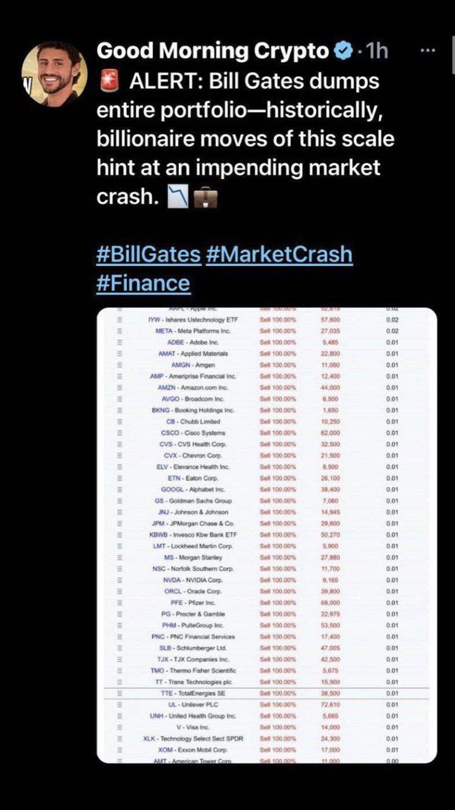Screen dimensions: 455x810
Task: Select the handle icon on the TTE row
Action: tap(118, 694)
